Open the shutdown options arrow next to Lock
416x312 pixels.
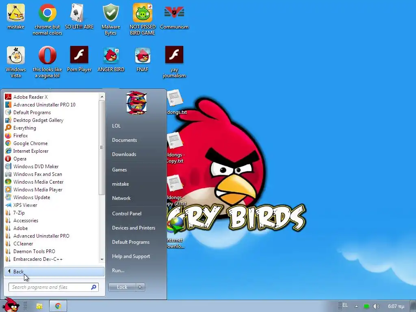tap(140, 287)
